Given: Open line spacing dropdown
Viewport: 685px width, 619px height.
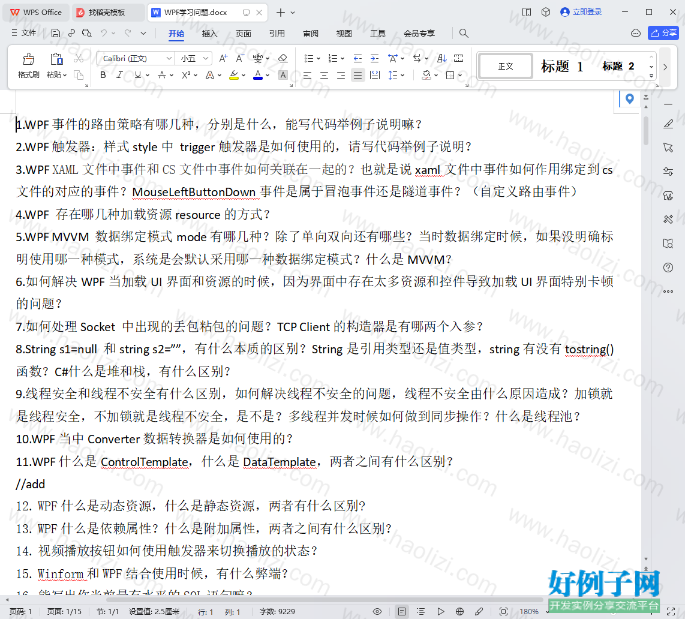Looking at the screenshot, I should pyautogui.click(x=402, y=75).
